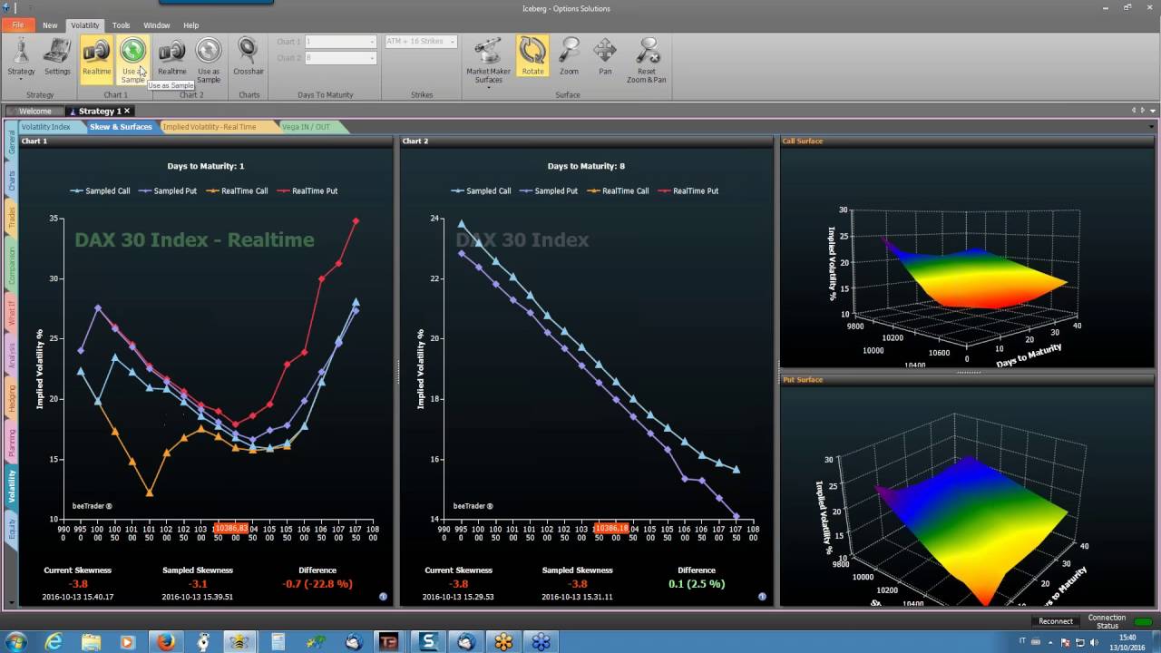Open the document tab list dropdown arrow

tap(1152, 111)
